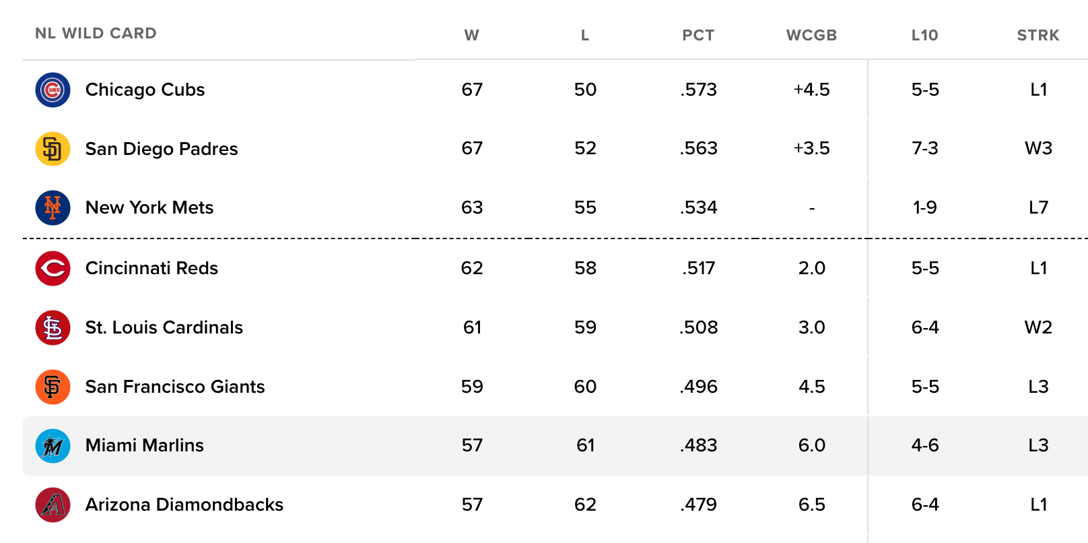The width and height of the screenshot is (1088, 543).
Task: Open the Cincinnati Reds team page
Action: (x=151, y=268)
